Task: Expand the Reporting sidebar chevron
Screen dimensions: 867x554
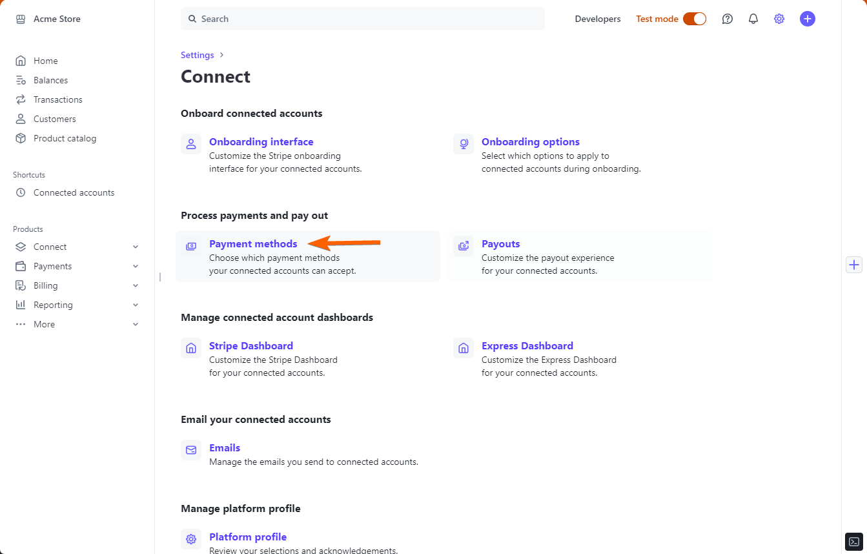Action: click(x=136, y=305)
